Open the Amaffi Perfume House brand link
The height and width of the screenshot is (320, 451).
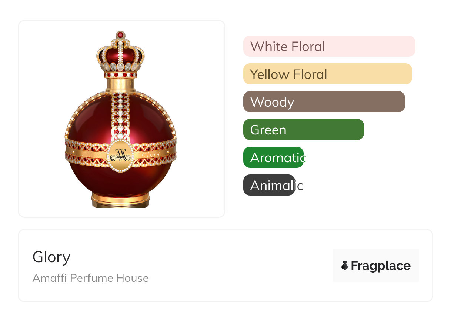91,278
